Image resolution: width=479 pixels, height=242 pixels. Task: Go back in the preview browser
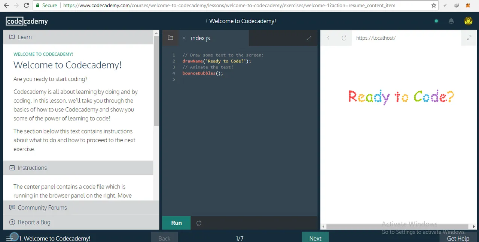(x=328, y=38)
